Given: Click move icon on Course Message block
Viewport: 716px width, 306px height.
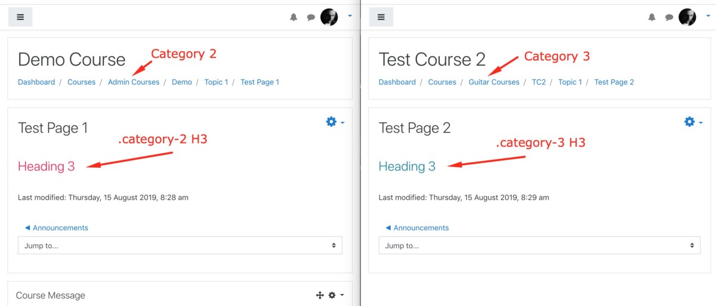Looking at the screenshot, I should pyautogui.click(x=319, y=295).
